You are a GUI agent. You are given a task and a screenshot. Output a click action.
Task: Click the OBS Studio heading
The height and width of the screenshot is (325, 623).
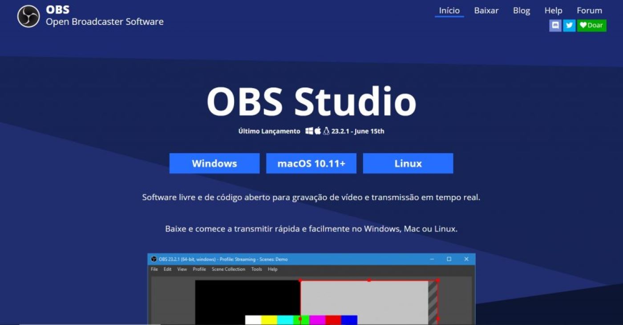[311, 102]
